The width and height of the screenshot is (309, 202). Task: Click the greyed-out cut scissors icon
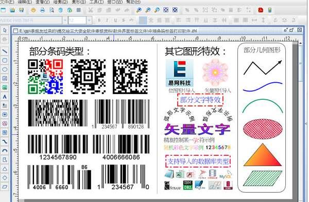click(x=91, y=10)
